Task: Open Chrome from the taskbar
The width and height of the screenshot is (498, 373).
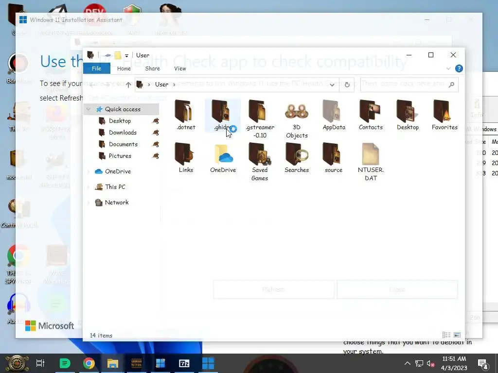Action: [x=89, y=363]
